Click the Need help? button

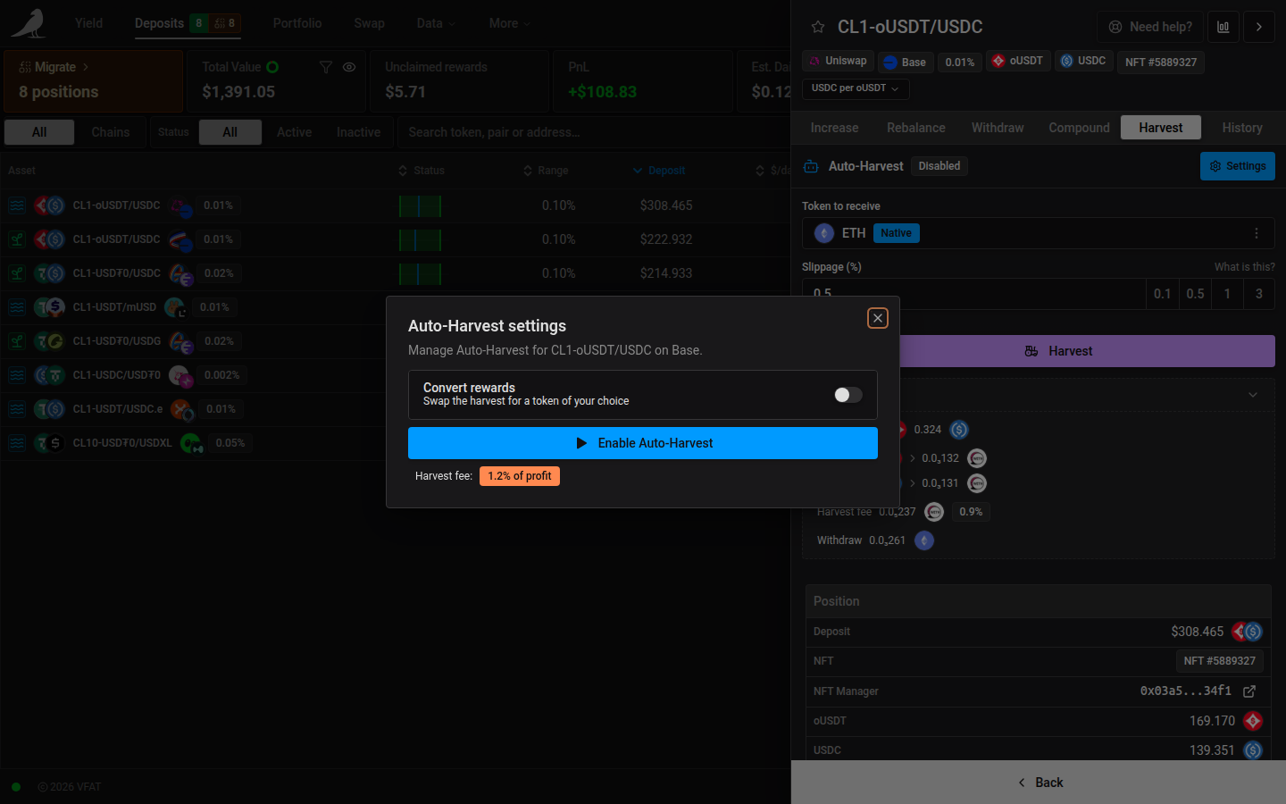(x=1150, y=27)
